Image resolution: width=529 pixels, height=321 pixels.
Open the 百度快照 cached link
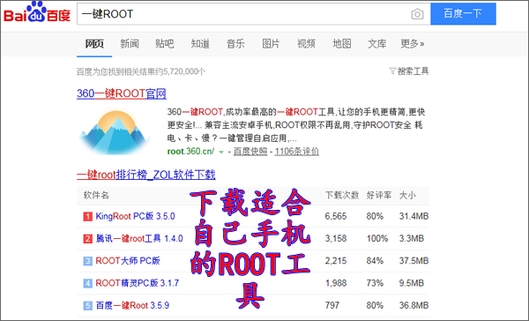tap(250, 152)
